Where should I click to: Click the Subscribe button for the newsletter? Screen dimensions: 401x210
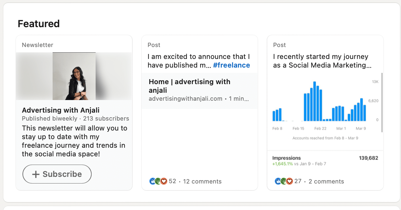(x=57, y=174)
